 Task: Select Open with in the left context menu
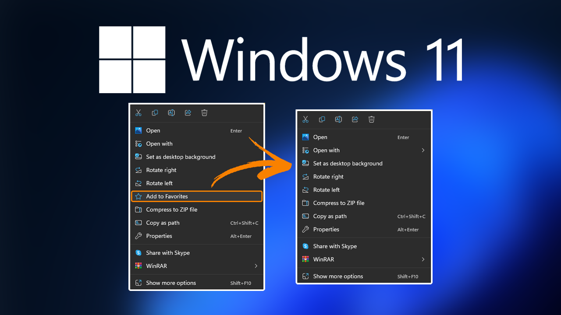196,143
